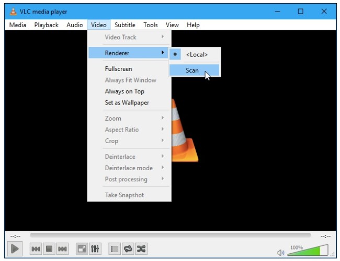
Task: Open the Media menu
Action: pos(18,25)
